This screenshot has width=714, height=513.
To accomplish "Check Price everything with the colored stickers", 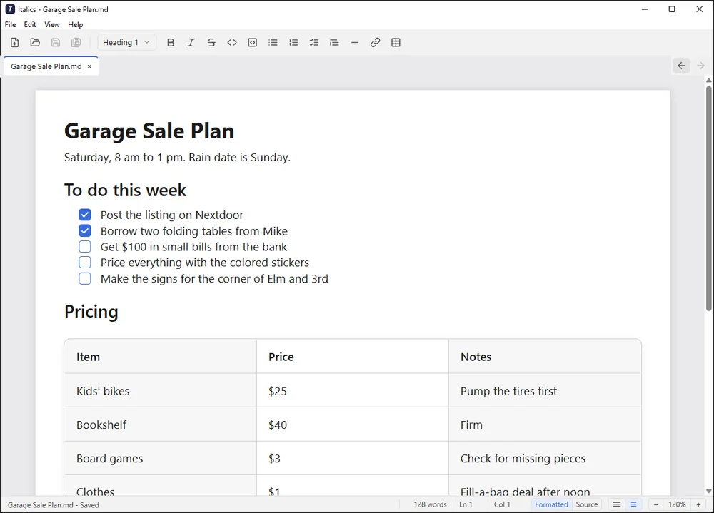I will pos(85,263).
